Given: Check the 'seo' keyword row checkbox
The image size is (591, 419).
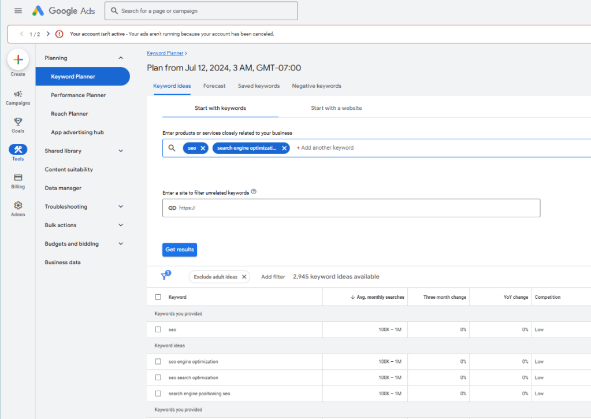Looking at the screenshot, I should (x=158, y=329).
